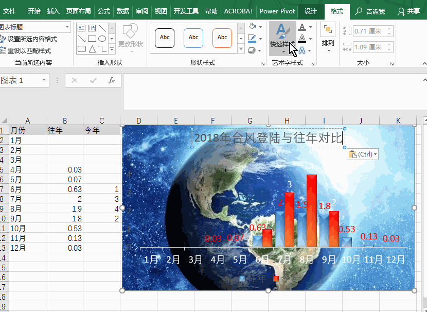427x312 pixels.
Task: Switch to the ACROBAT tab
Action: coord(239,11)
